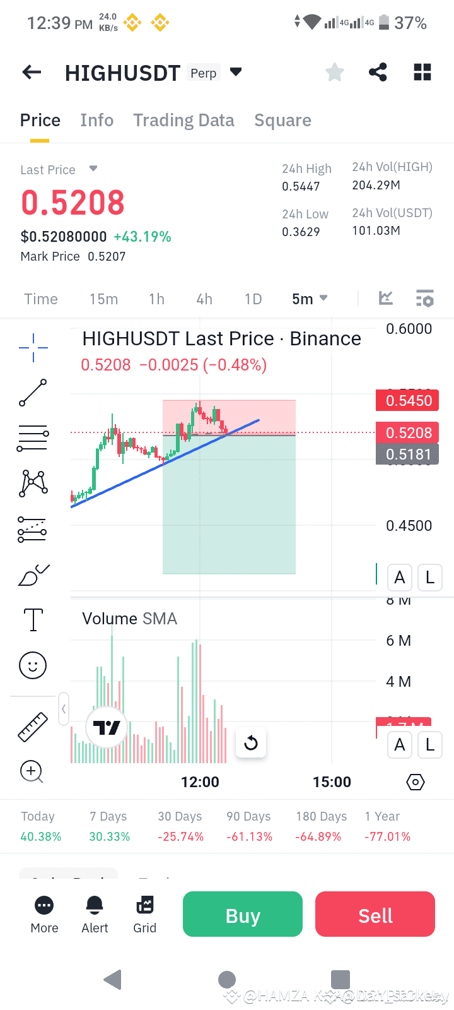Image resolution: width=454 pixels, height=1010 pixels.
Task: Click the 24h Vol(USDT) 101.03M value
Action: pos(376,230)
